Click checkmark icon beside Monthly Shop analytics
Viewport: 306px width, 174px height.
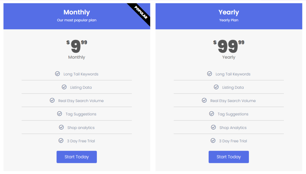[61, 127]
